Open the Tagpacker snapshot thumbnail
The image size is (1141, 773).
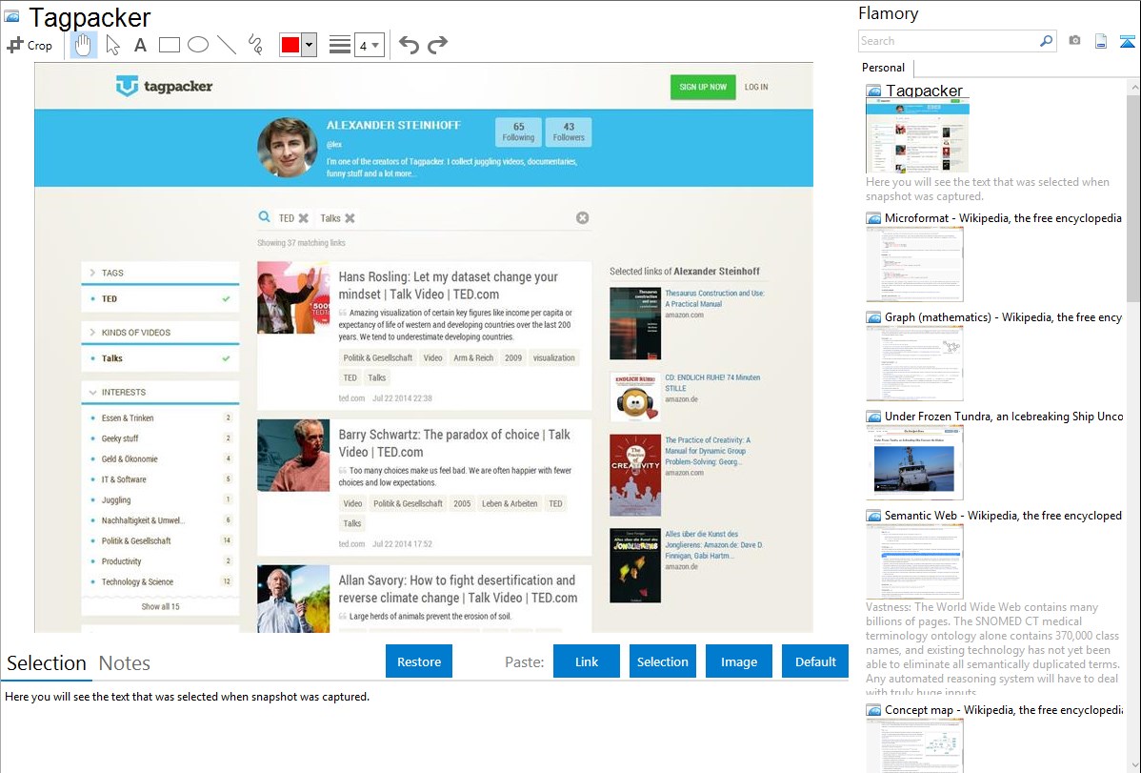tap(917, 136)
